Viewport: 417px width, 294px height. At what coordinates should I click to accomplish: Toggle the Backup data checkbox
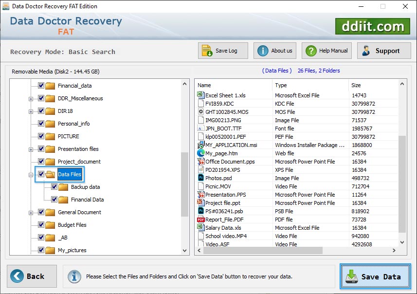54,187
